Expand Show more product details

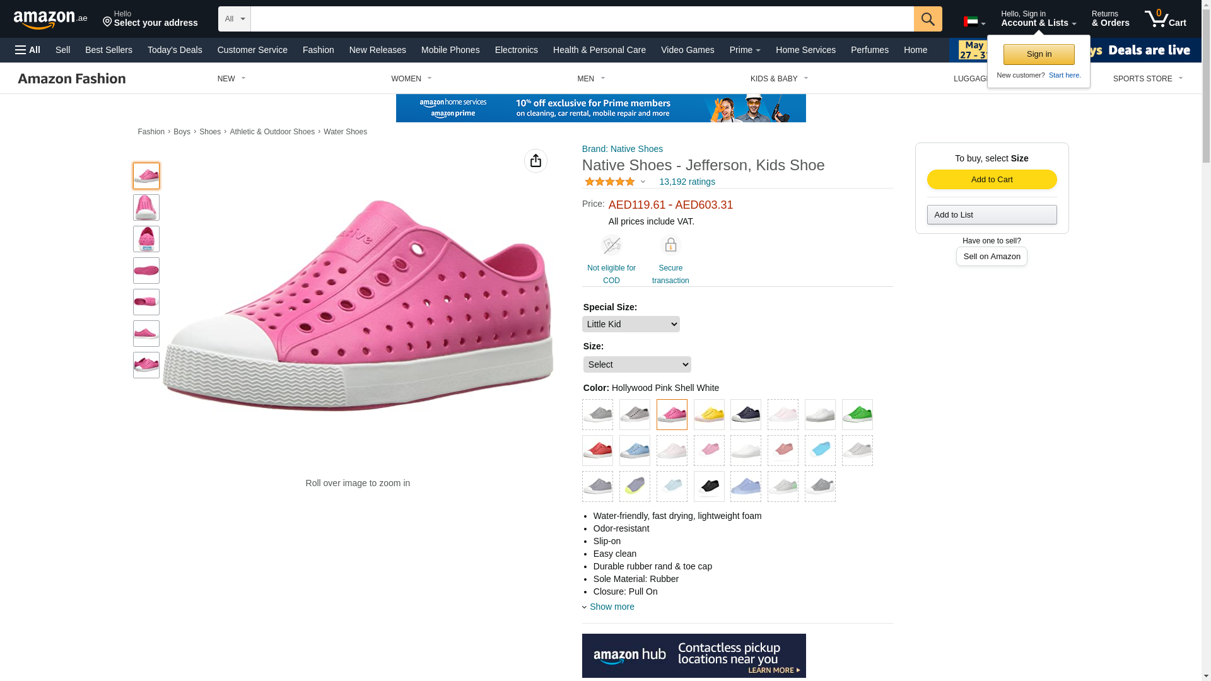tap(611, 607)
